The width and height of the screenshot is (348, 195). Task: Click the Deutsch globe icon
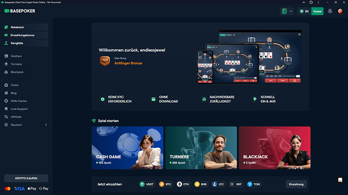click(6, 125)
